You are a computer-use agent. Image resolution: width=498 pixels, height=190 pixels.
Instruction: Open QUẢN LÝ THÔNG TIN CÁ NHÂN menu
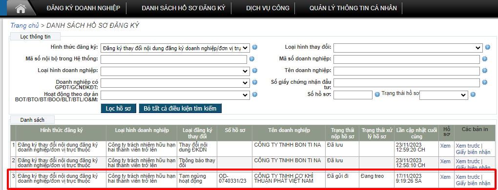pos(353,8)
